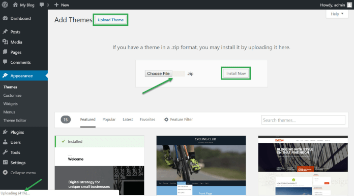Image resolution: width=354 pixels, height=196 pixels.
Task: Open the comments bubble icon in admin bar
Action: click(42, 5)
